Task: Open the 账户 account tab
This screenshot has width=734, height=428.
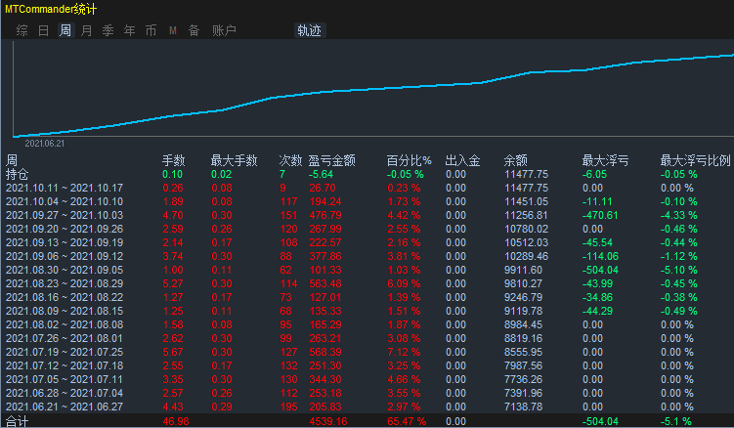Action: pyautogui.click(x=224, y=30)
